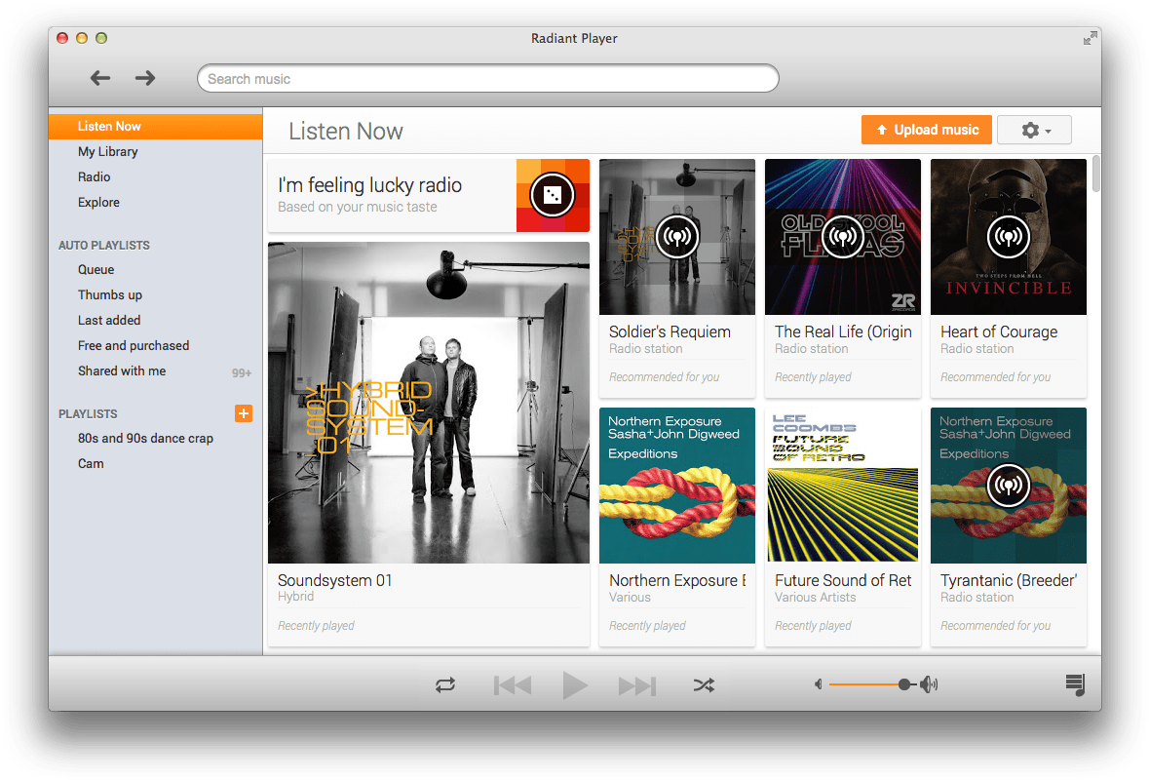The width and height of the screenshot is (1149, 780).
Task: Start I'm feeling lucky radio dice icon
Action: point(552,195)
